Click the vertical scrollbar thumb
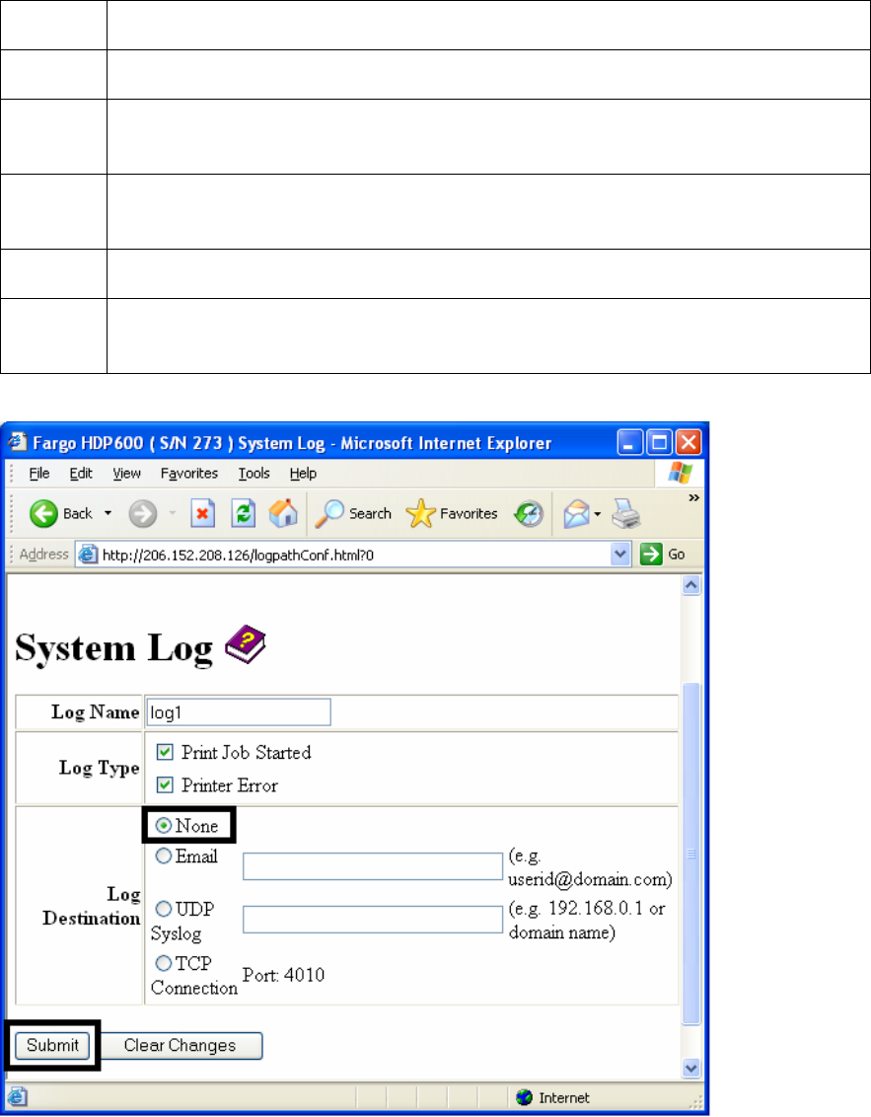Image resolution: width=871 pixels, height=1117 pixels. point(691,854)
